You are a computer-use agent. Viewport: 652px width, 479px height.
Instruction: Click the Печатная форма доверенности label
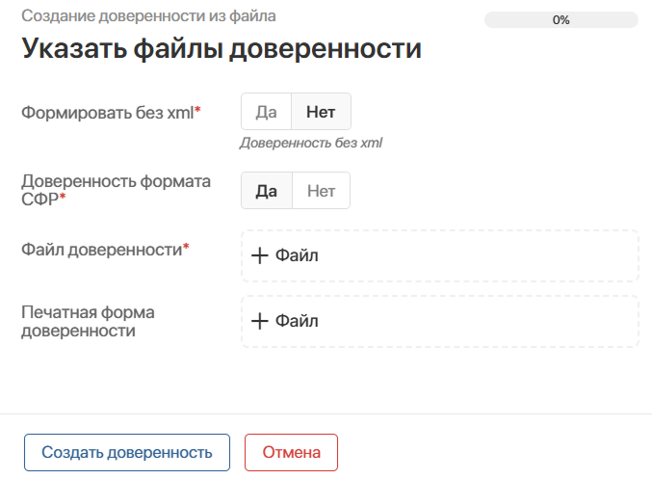pos(88,322)
